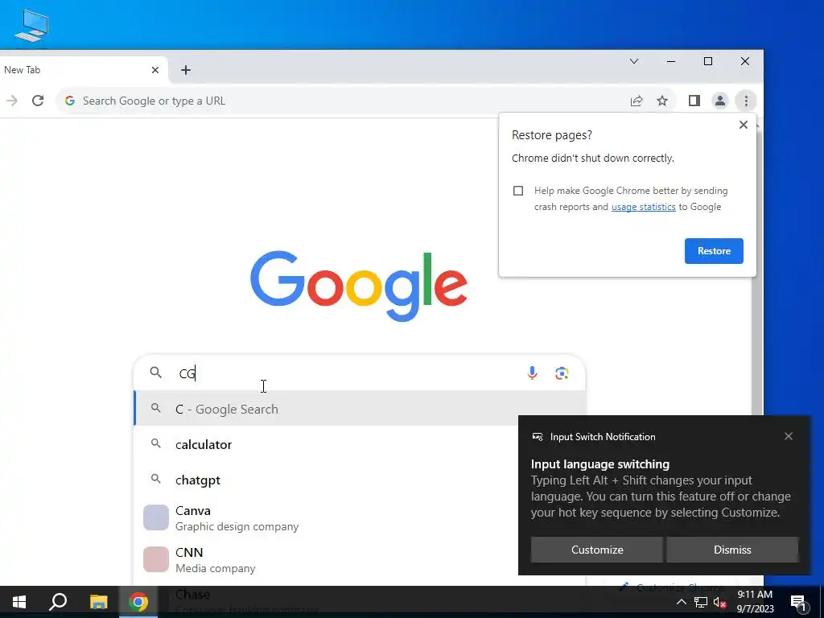Dismiss the input language notification
824x618 pixels.
pos(732,550)
